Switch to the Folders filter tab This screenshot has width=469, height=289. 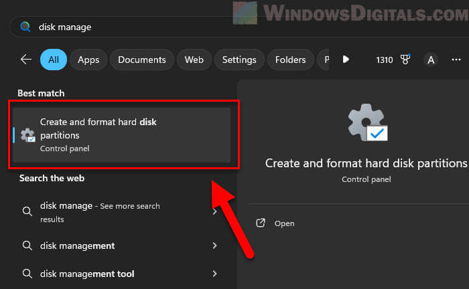click(x=290, y=60)
